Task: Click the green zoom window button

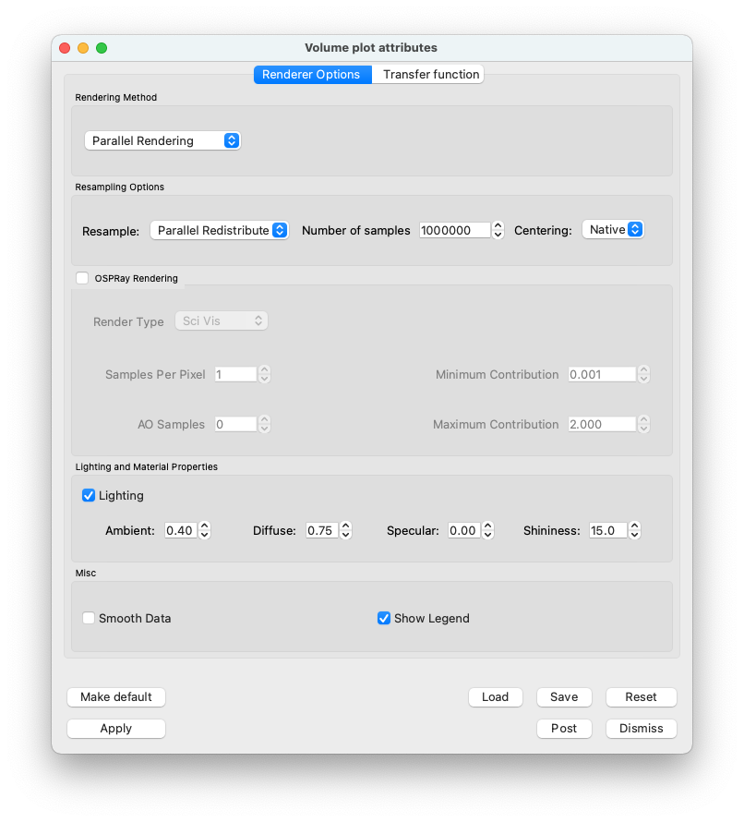Action: 102,48
